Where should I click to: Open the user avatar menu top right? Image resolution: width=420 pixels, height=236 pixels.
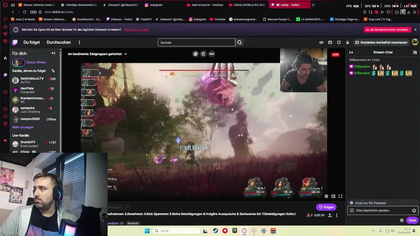[x=415, y=42]
